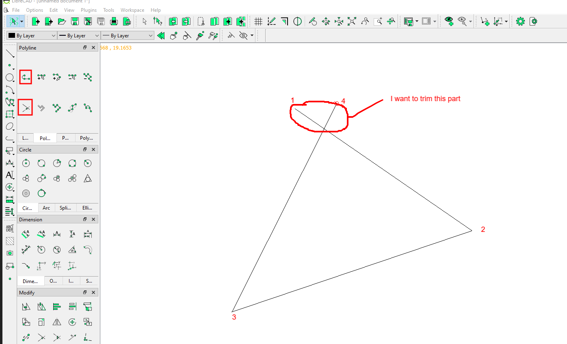
Task: Open the pen color By Layer selector
Action: point(31,36)
